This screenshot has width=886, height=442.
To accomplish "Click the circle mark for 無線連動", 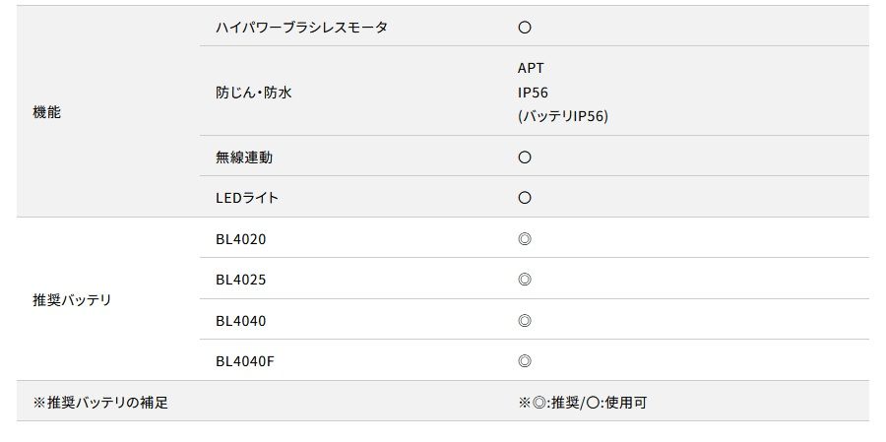I will [x=524, y=158].
